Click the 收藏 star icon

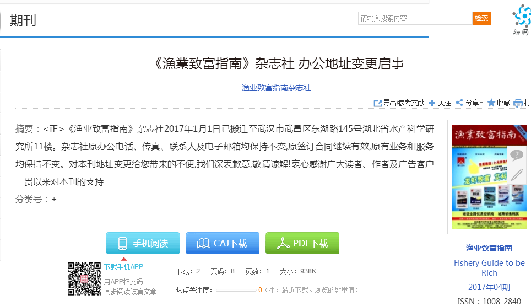(491, 103)
